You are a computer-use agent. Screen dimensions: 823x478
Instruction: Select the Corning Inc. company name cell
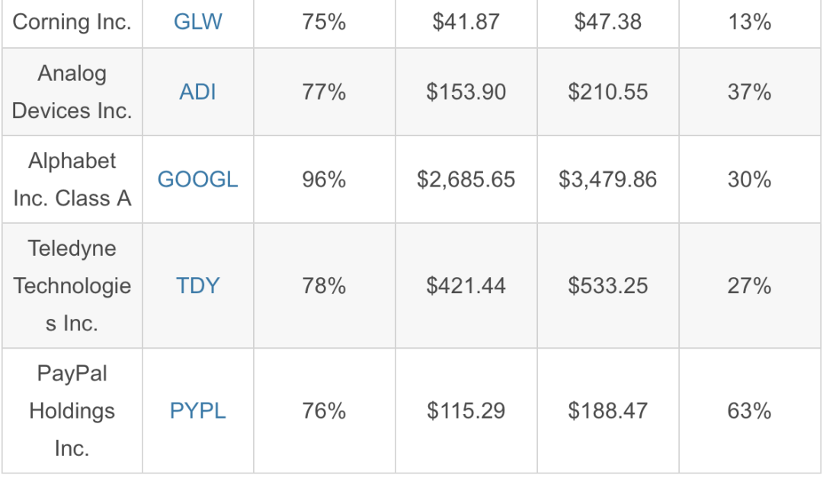tap(72, 22)
